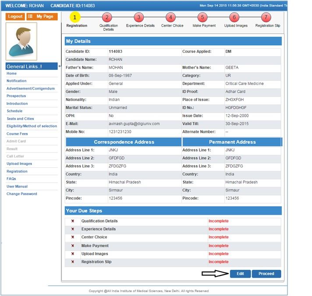Screen dimensions: 312x296
Task: Click Marital Status value Unmarried
Action: pyautogui.click(x=118, y=108)
